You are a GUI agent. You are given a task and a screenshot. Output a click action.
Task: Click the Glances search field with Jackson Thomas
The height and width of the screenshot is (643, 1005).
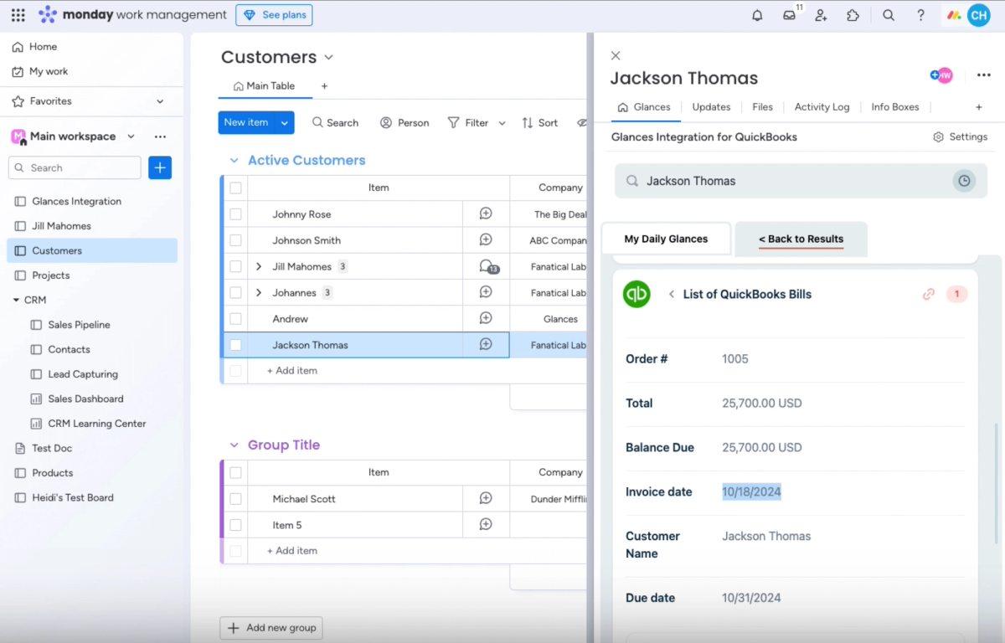tap(801, 181)
